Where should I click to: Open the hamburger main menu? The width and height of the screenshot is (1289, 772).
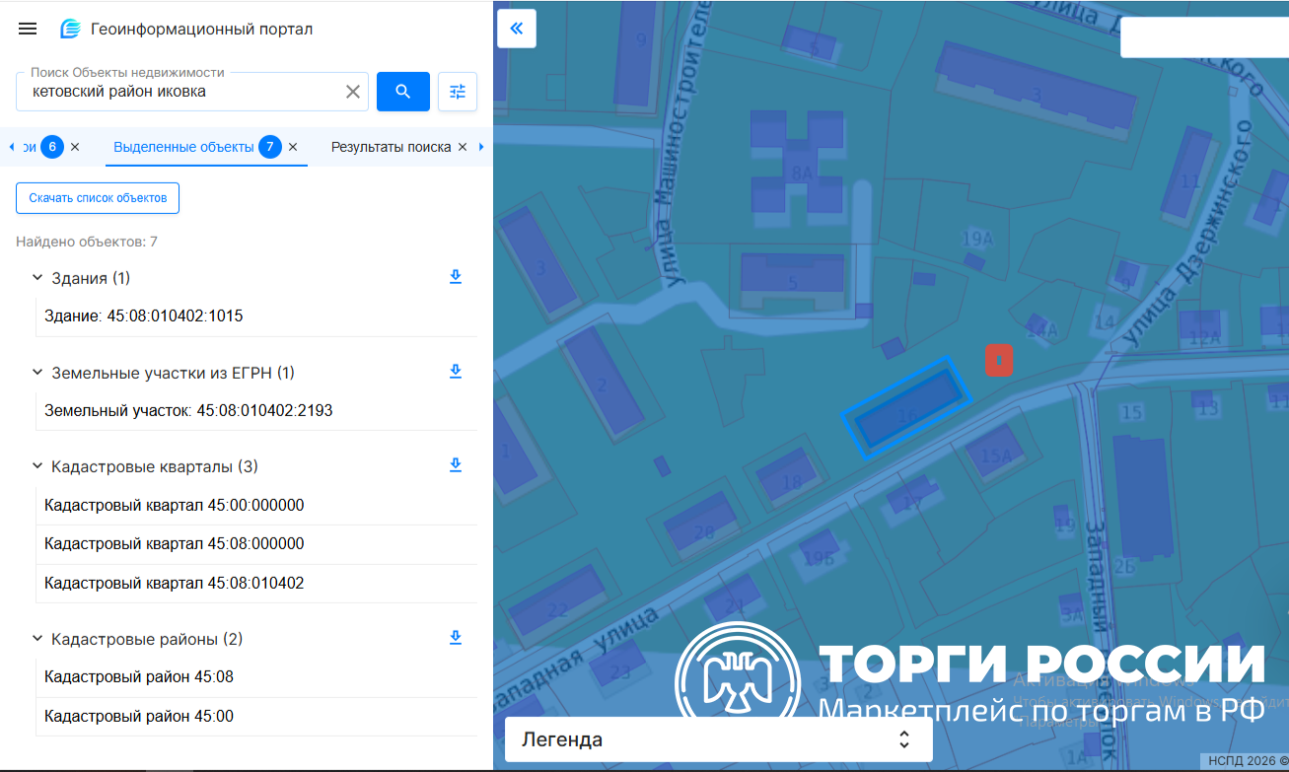28,29
